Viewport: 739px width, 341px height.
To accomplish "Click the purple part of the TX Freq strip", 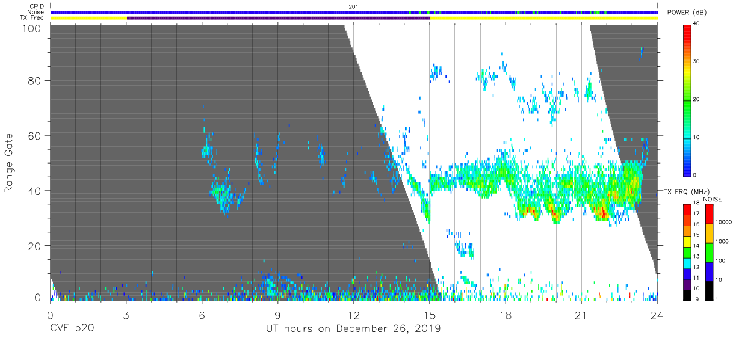I will pyautogui.click(x=279, y=18).
